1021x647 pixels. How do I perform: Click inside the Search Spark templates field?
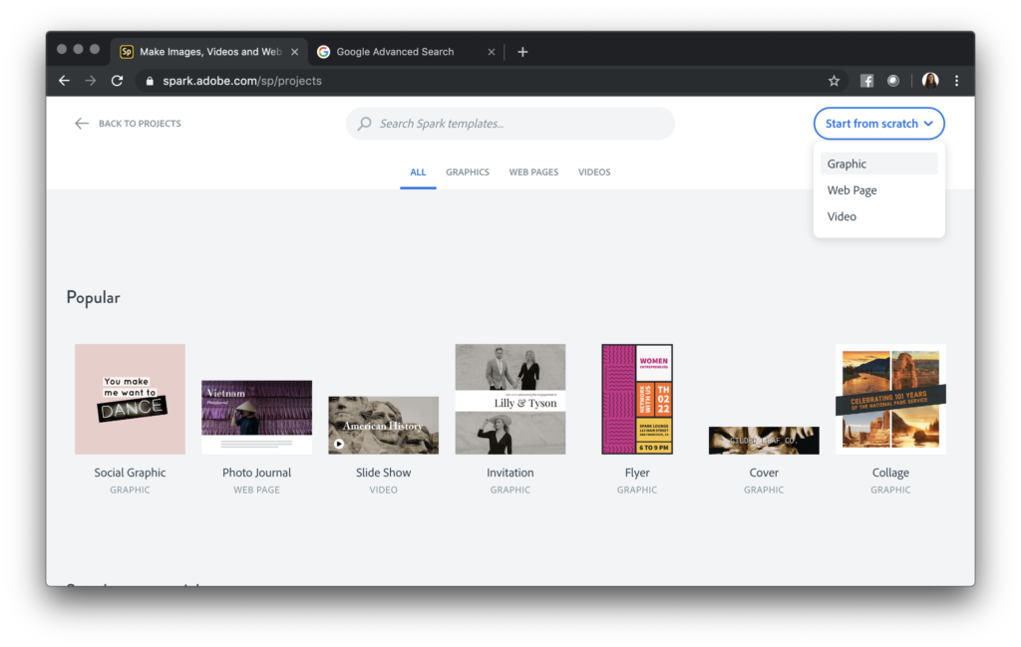tap(510, 123)
